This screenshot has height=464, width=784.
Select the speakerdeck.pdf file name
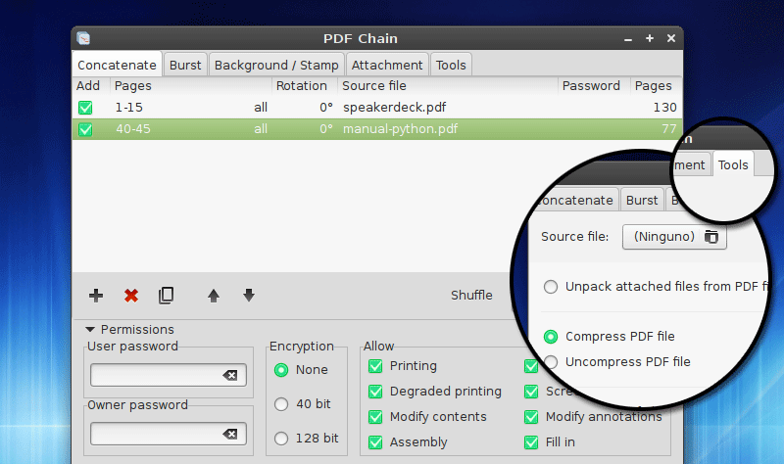395,108
